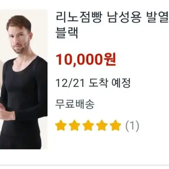Image resolution: width=169 pixels, height=169 pixels.
Task: Select the third rating star
Action: pos(88,126)
